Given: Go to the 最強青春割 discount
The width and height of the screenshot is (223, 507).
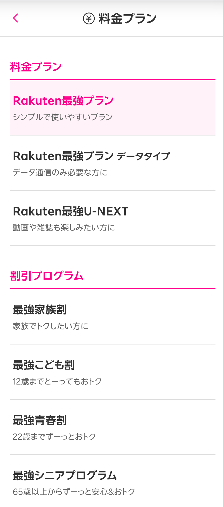Looking at the screenshot, I should click(x=40, y=420).
